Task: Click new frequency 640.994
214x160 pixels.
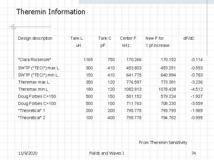Action: pyautogui.click(x=168, y=75)
